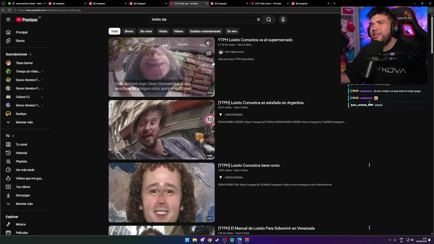This screenshot has height=244, width=434.
Task: Filter results by Shorts chip
Action: pos(129,31)
